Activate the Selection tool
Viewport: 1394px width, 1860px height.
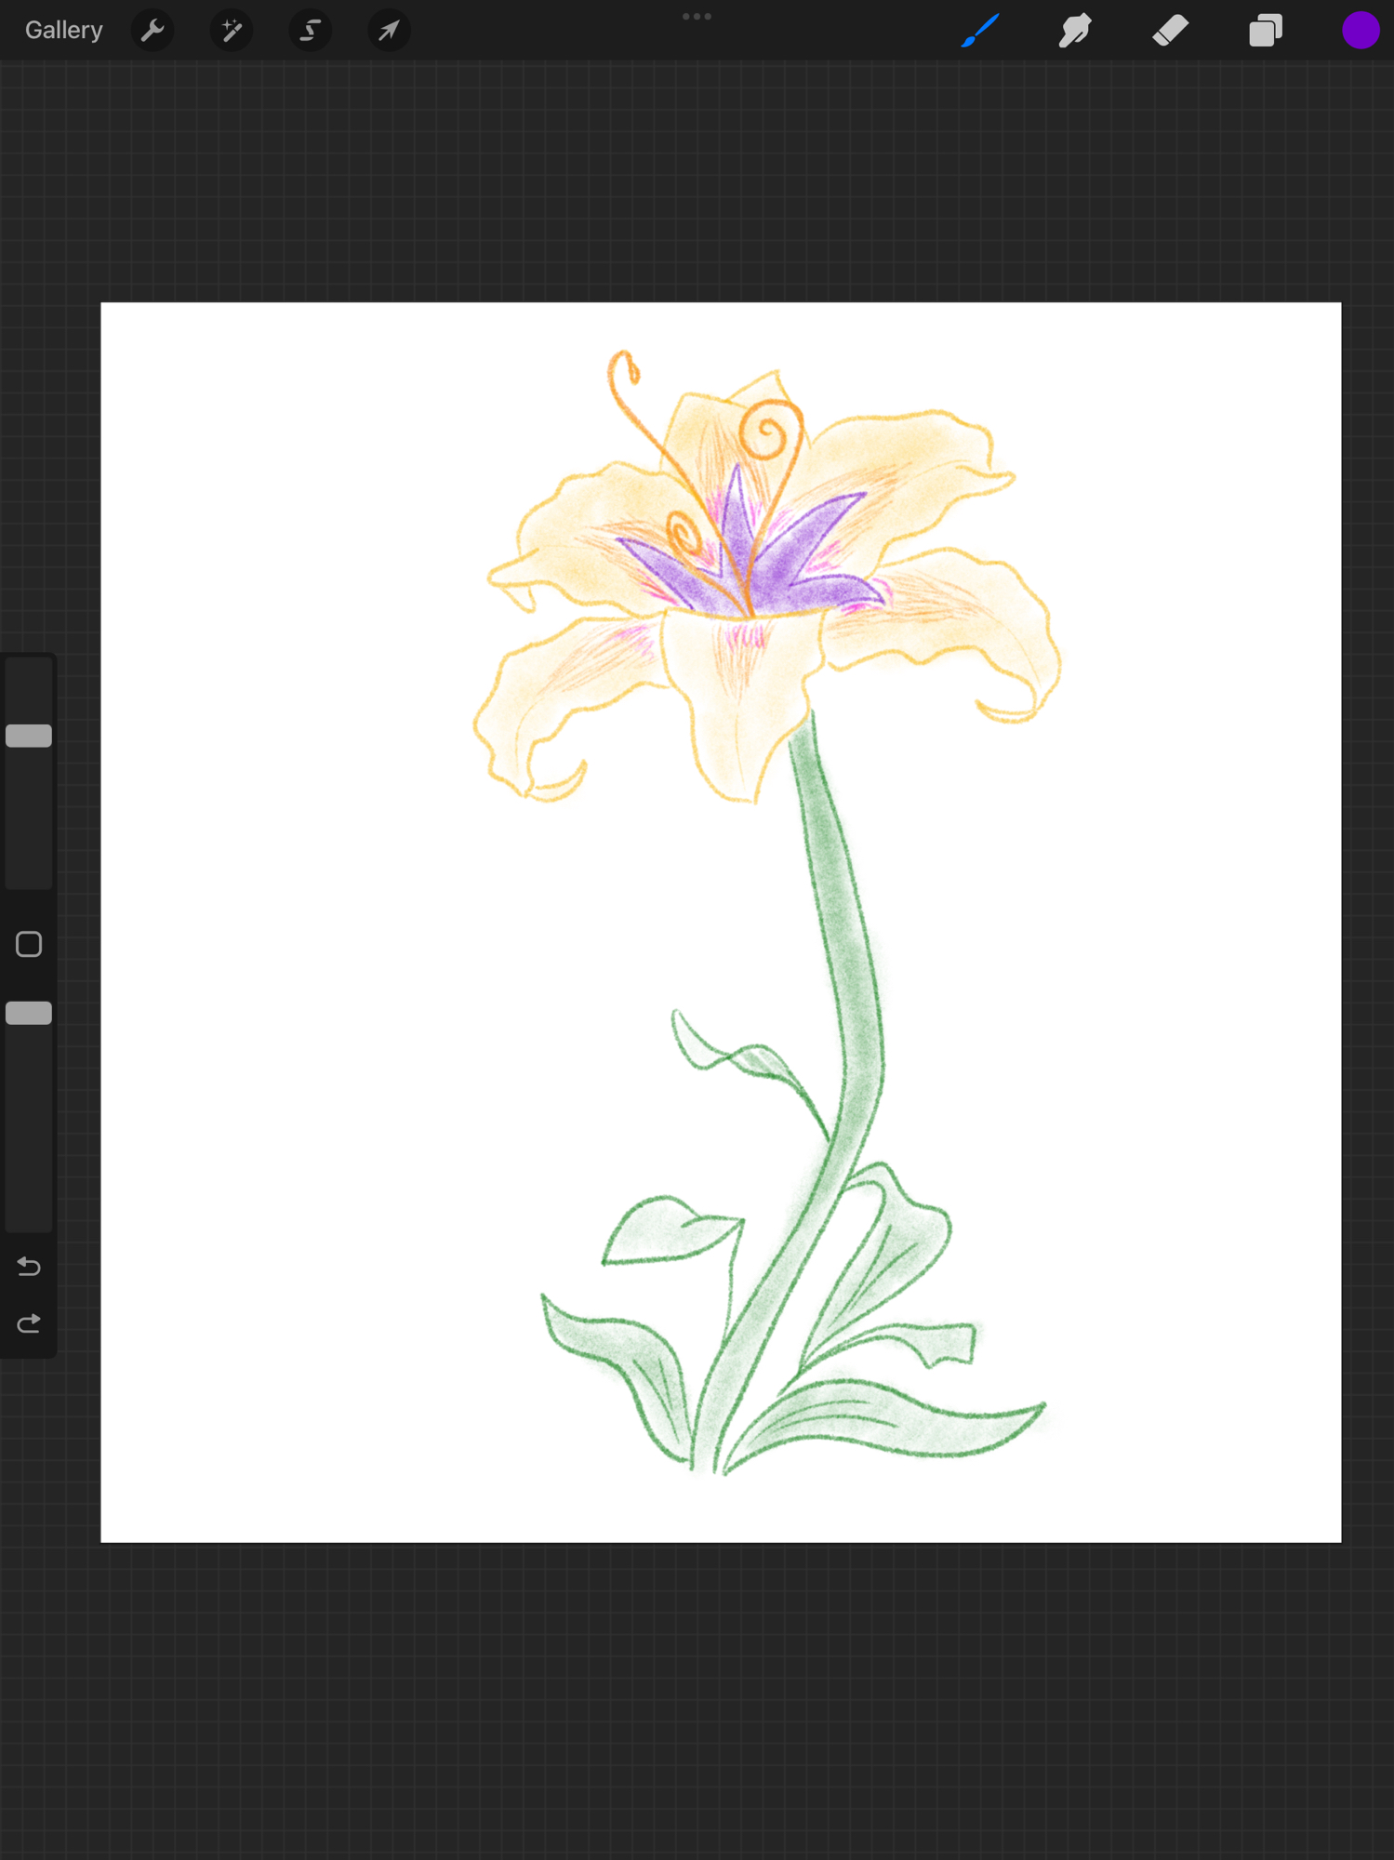(310, 31)
